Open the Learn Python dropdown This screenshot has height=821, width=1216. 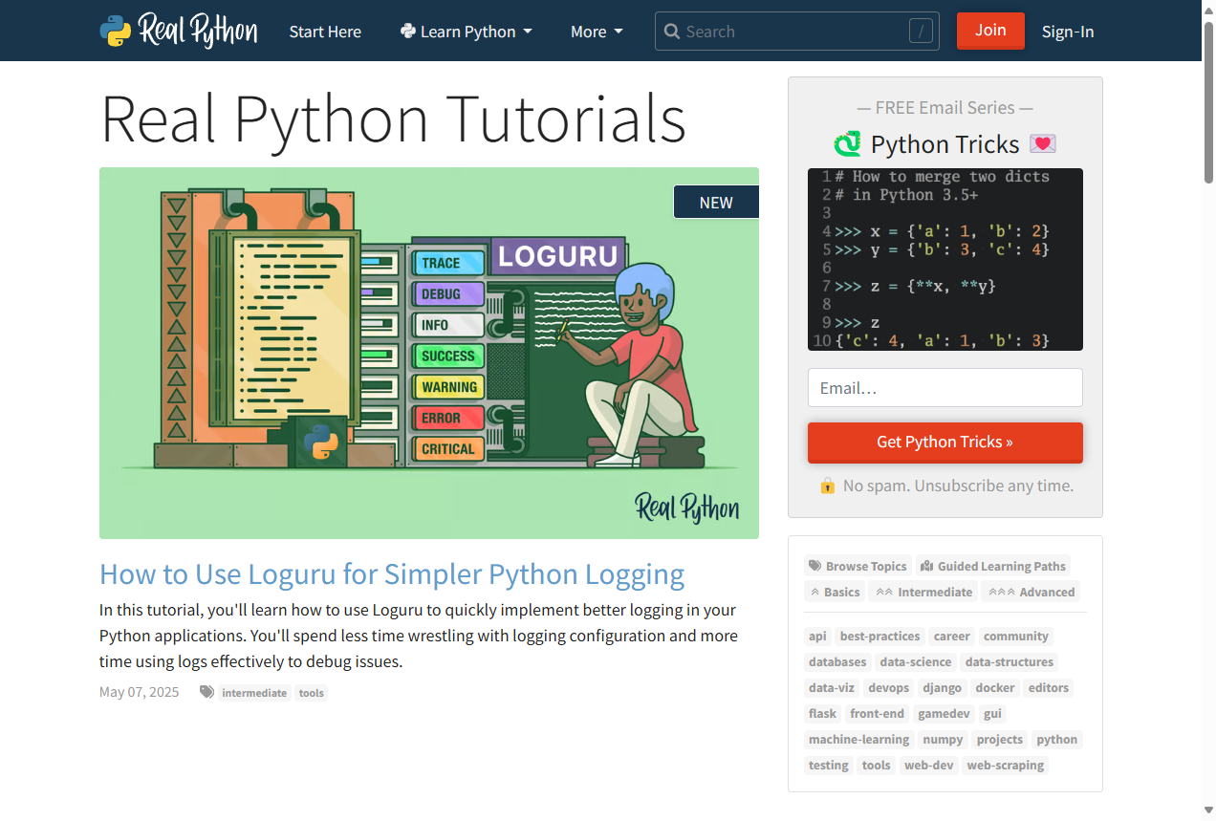click(x=467, y=31)
